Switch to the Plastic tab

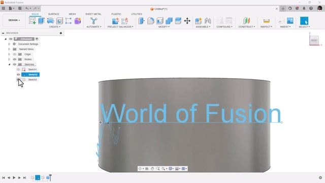(116, 14)
